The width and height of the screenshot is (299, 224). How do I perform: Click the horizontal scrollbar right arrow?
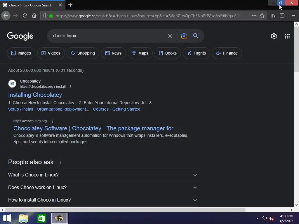292,210
